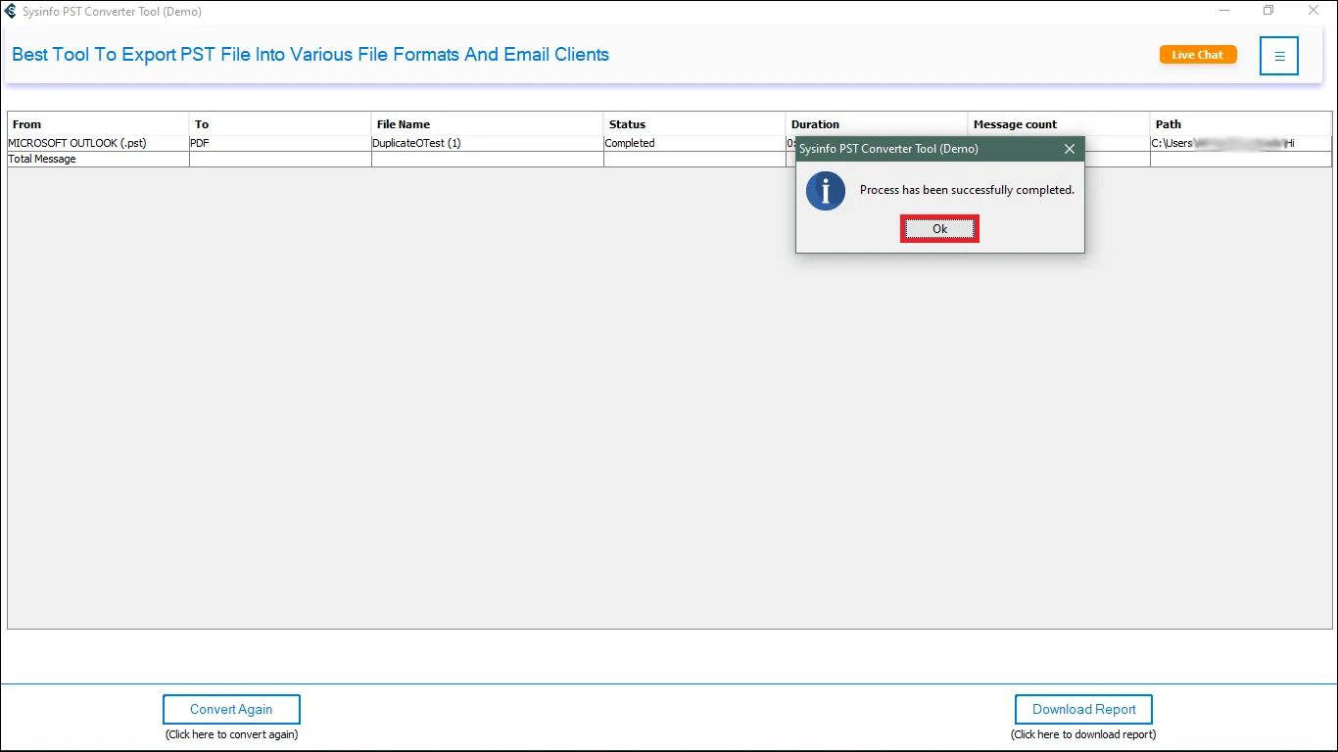
Task: Close the PST Converter main window
Action: click(x=1314, y=11)
